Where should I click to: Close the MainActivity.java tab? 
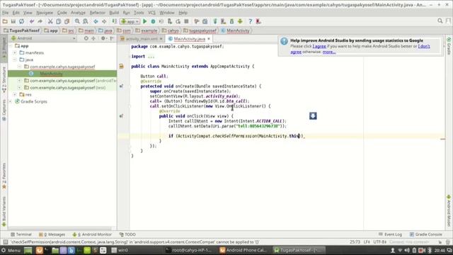pyautogui.click(x=209, y=39)
